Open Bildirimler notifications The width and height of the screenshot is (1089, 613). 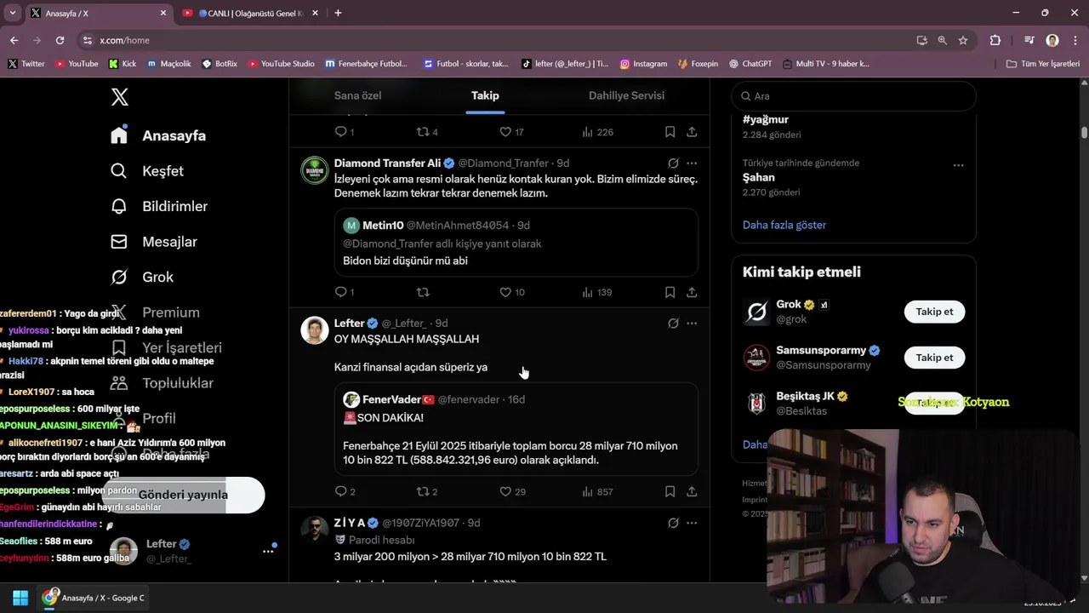(159, 206)
